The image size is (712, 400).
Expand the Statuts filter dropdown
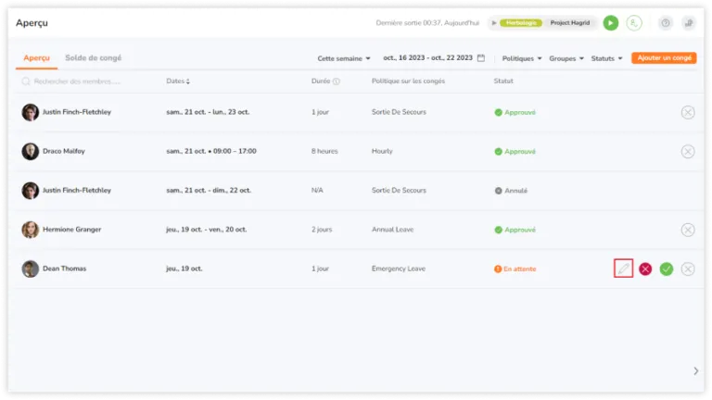[606, 58]
